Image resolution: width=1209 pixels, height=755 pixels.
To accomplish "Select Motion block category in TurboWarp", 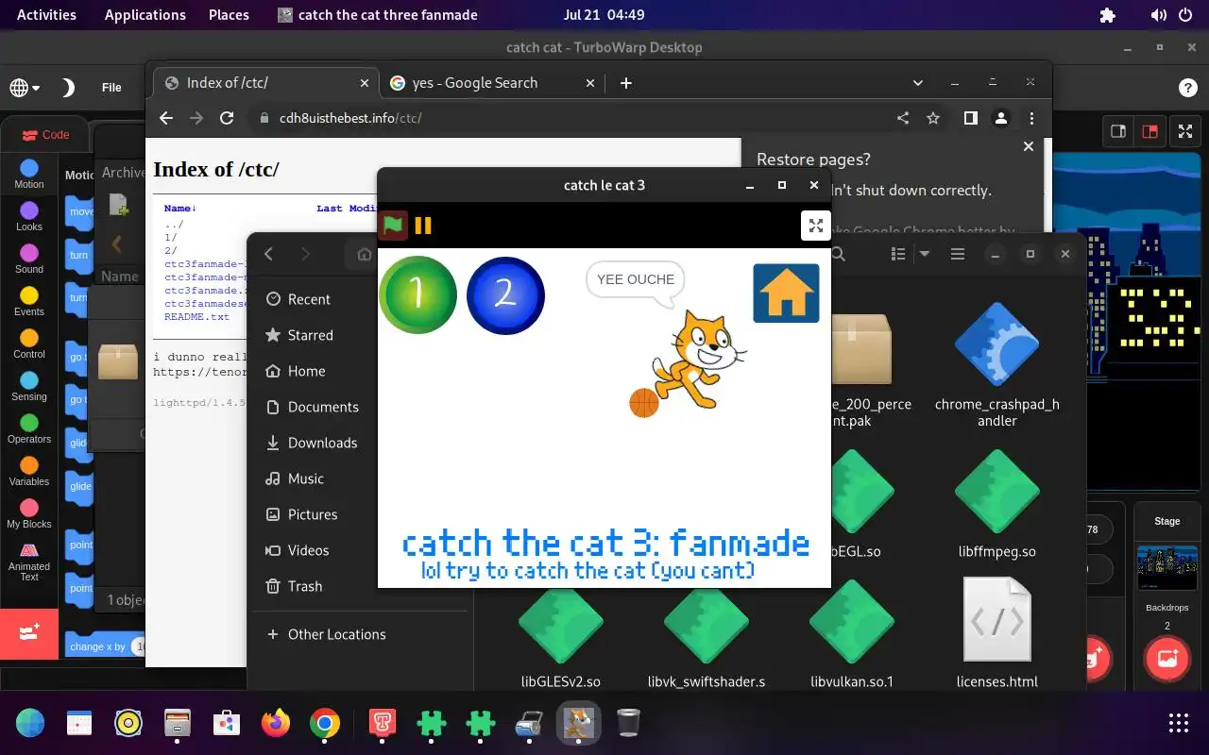I will [29, 175].
